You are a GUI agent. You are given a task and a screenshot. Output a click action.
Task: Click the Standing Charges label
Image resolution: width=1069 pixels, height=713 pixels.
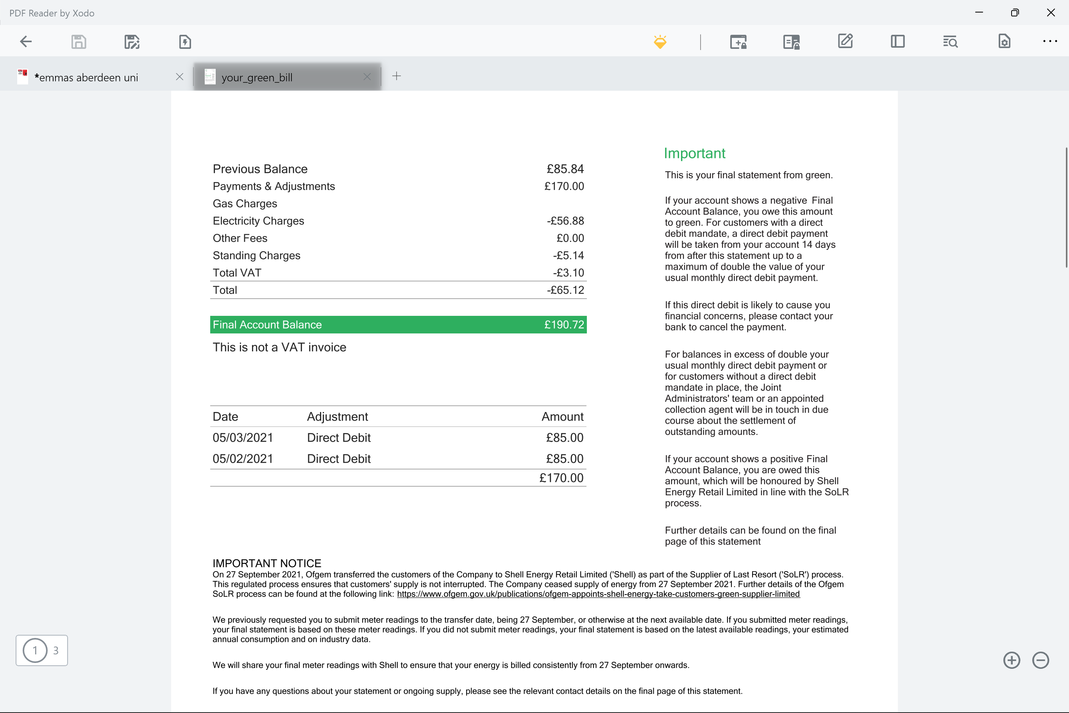click(256, 256)
